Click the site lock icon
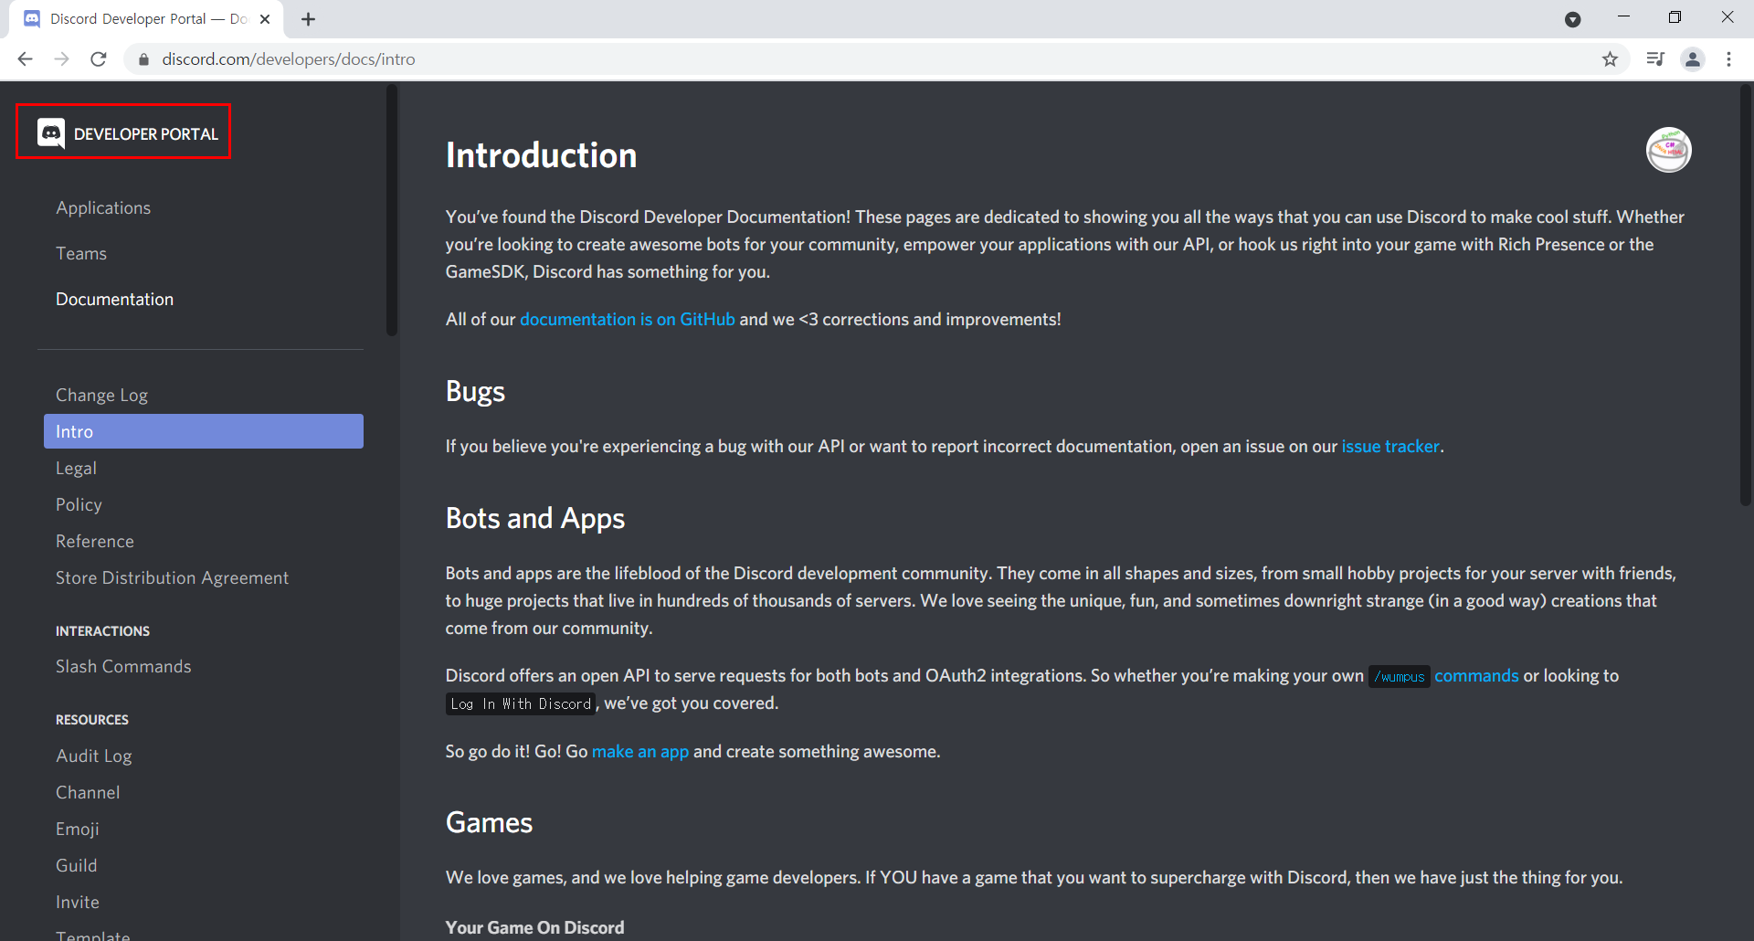The height and width of the screenshot is (941, 1754). [x=143, y=59]
